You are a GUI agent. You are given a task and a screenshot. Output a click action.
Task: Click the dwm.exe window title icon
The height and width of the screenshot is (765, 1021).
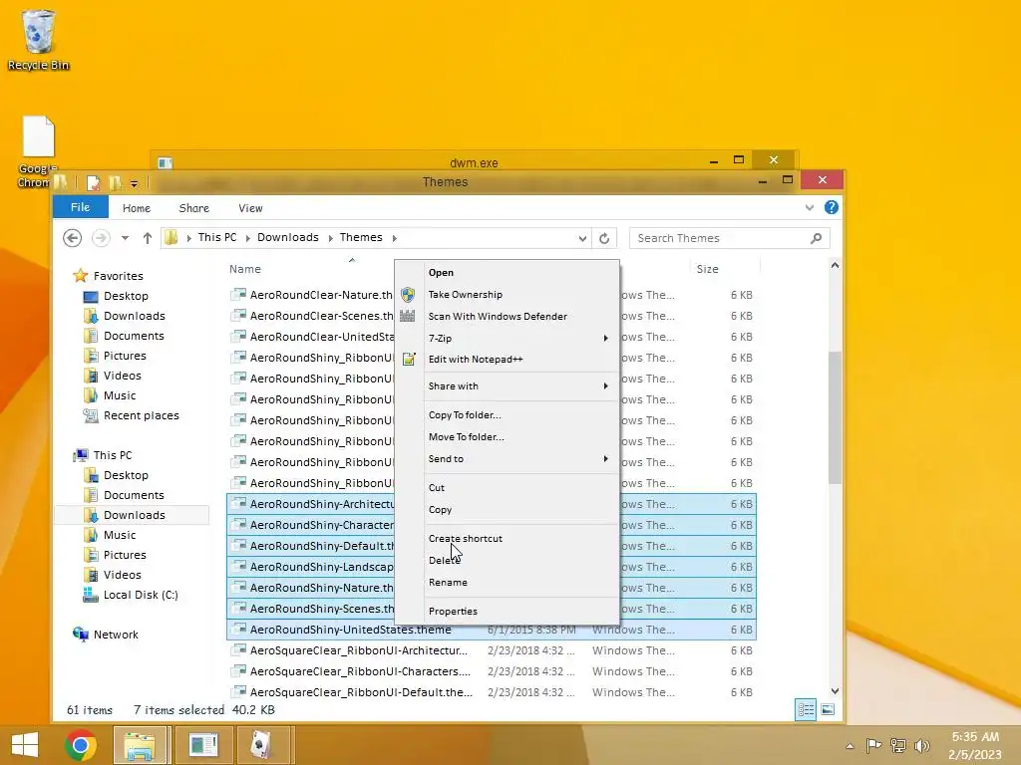click(165, 162)
